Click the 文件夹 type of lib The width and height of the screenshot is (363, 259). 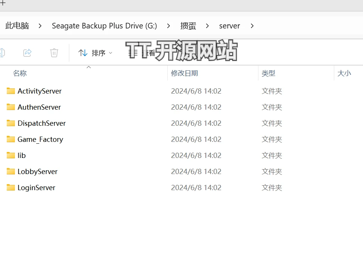click(x=272, y=155)
